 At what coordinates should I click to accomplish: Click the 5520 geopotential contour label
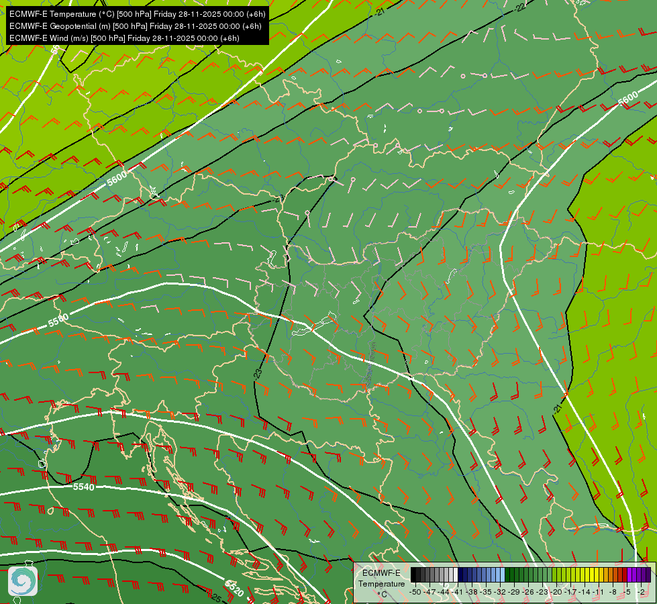234,588
